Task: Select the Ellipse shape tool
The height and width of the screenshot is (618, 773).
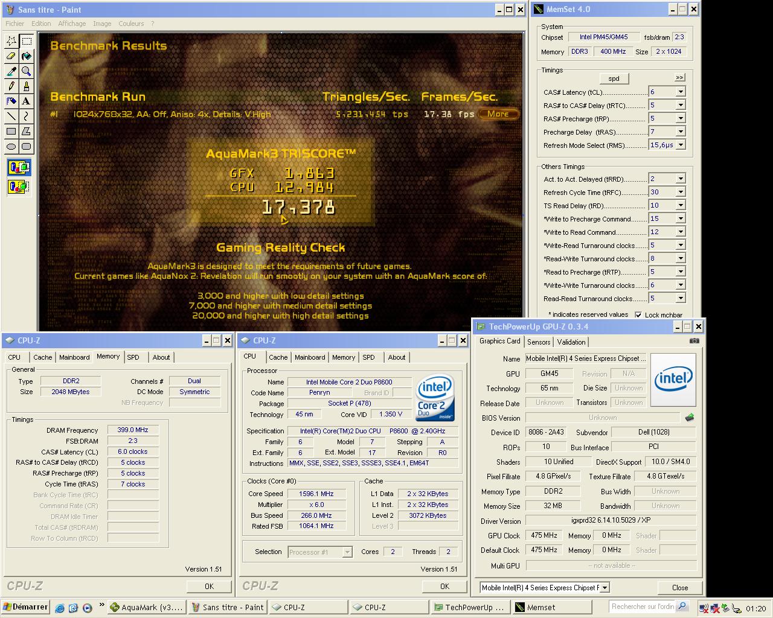Action: tap(11, 146)
